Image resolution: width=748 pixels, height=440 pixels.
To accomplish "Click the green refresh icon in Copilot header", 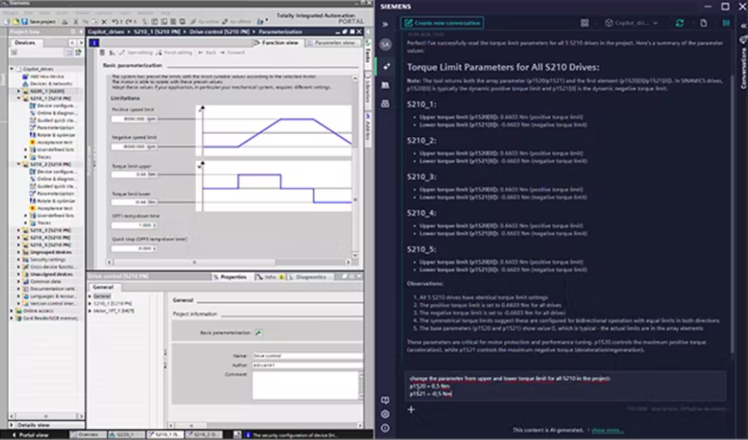I will click(x=679, y=23).
